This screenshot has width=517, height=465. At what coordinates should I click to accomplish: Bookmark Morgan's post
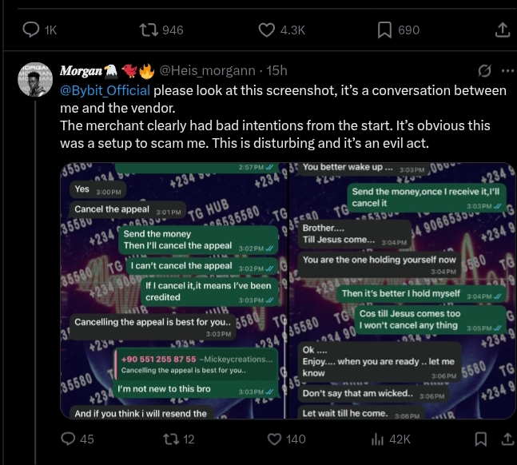pos(480,439)
